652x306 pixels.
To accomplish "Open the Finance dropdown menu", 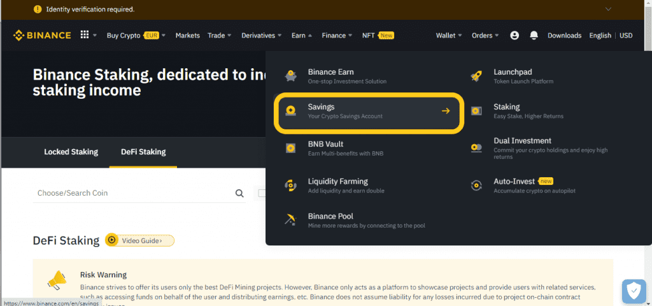I will pyautogui.click(x=337, y=36).
